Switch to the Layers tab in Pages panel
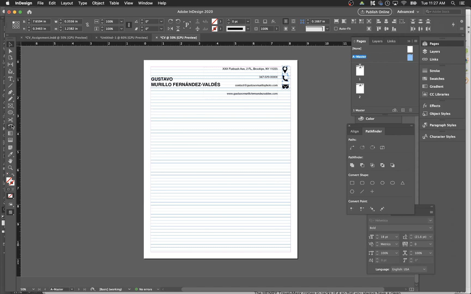The height and width of the screenshot is (294, 471). click(377, 41)
